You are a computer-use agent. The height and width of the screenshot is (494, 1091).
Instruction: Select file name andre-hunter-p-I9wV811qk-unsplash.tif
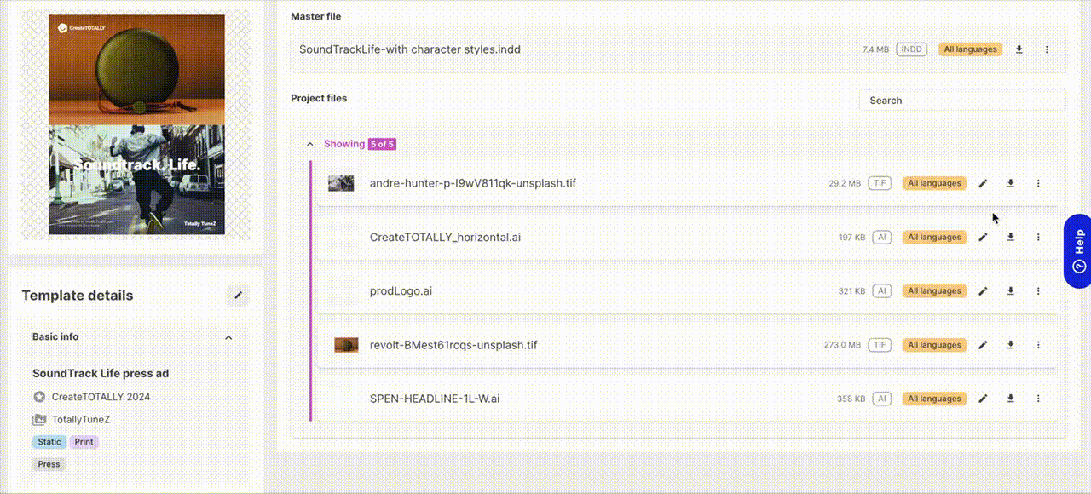click(473, 183)
